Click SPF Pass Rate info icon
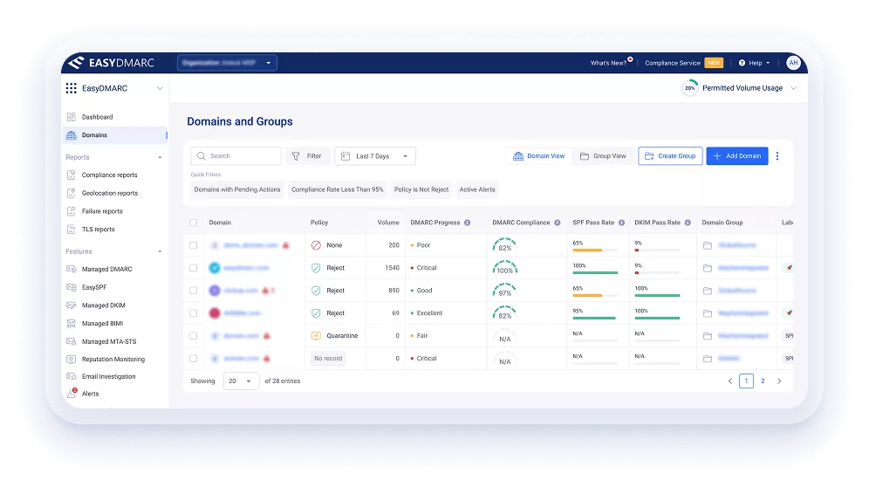Screen dimensions: 869x487 click(622, 223)
